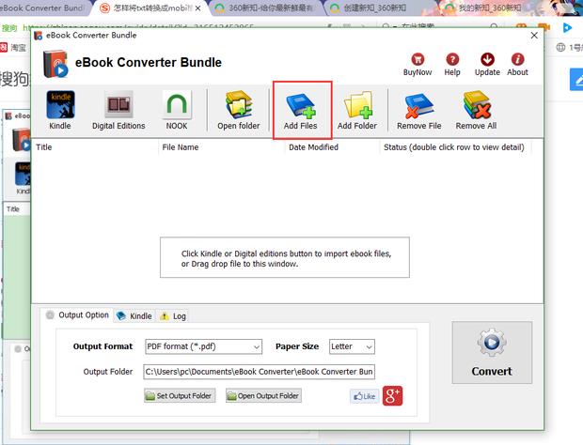Click the Output Folder path field

(259, 372)
